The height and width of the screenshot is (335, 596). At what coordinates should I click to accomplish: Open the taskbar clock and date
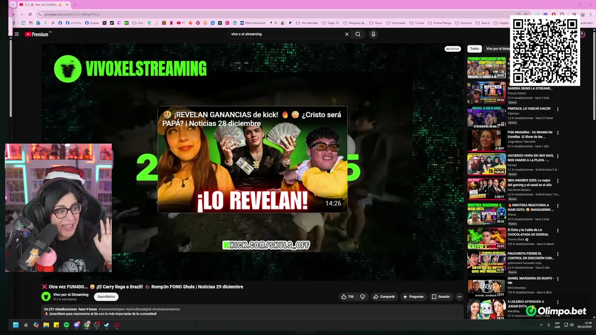pos(584,325)
